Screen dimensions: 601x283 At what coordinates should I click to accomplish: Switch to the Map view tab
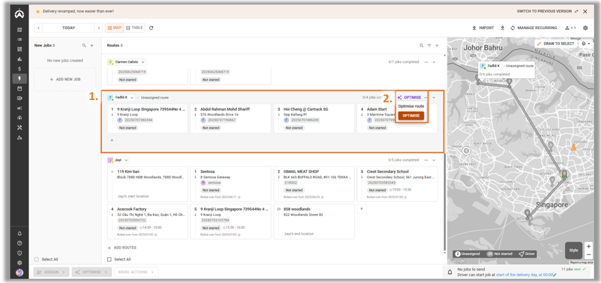pyautogui.click(x=114, y=28)
